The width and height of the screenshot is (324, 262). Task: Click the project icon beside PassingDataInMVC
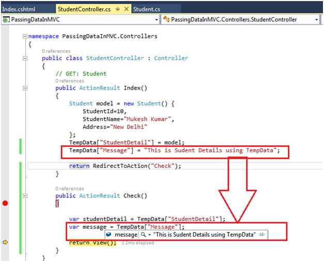6,20
